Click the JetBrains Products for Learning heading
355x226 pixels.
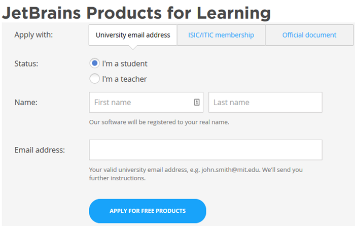(136, 12)
